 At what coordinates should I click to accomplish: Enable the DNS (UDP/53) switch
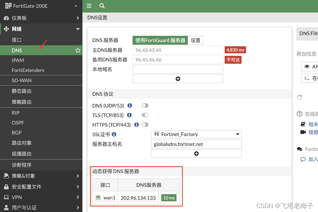(145, 106)
